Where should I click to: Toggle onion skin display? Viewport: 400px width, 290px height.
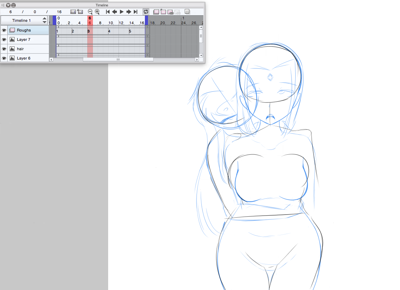click(x=187, y=12)
